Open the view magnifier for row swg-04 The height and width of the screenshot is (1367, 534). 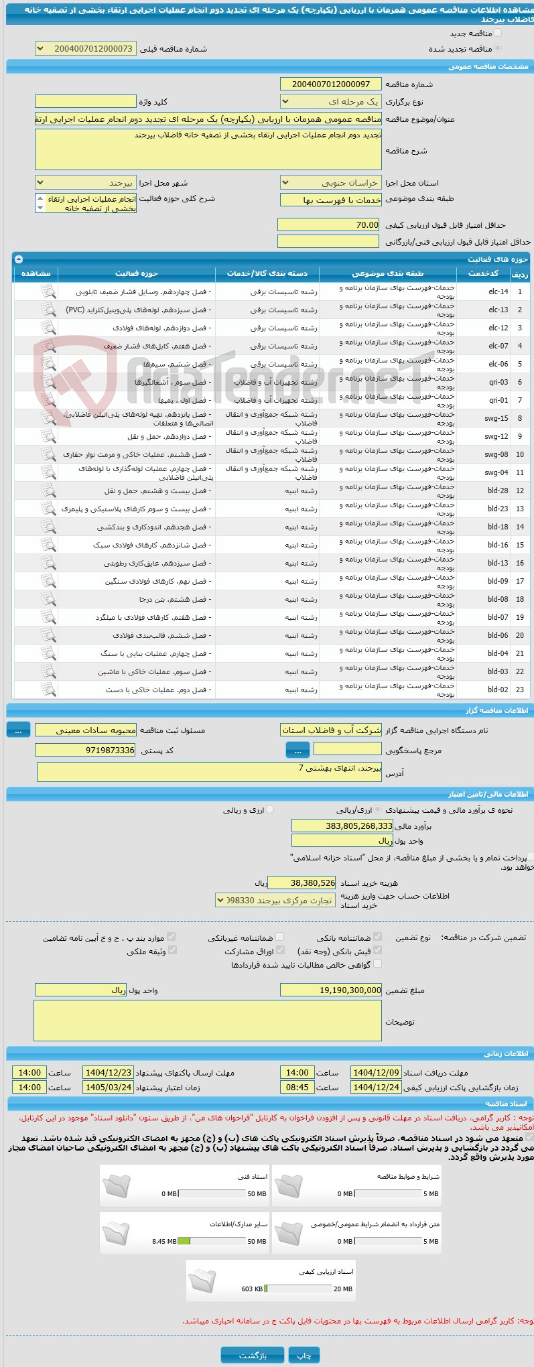[48, 472]
